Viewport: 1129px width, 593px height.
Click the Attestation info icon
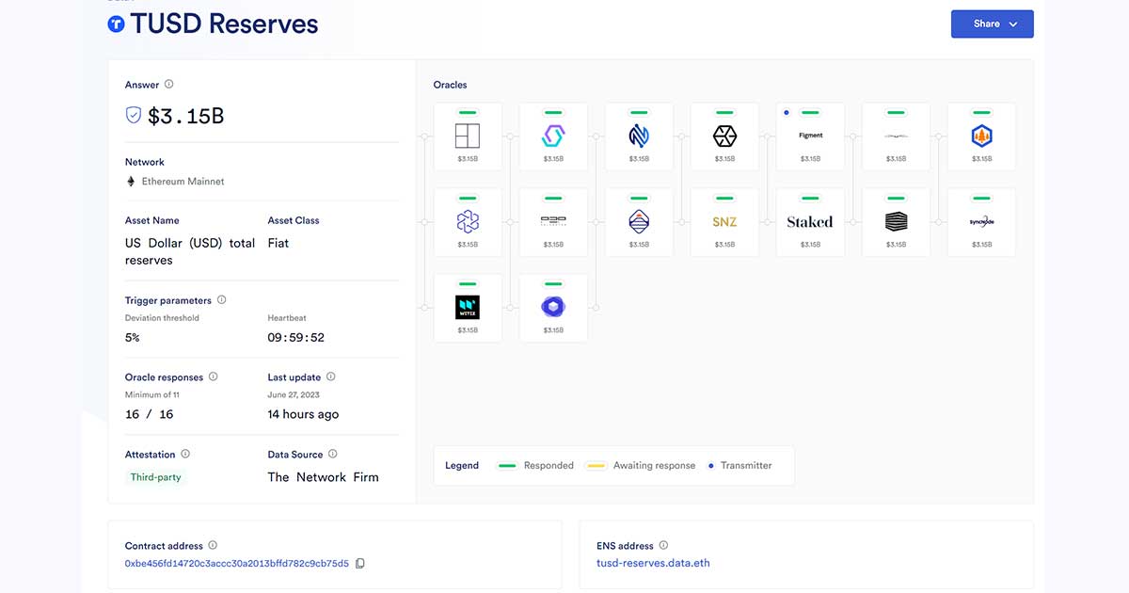pos(185,454)
